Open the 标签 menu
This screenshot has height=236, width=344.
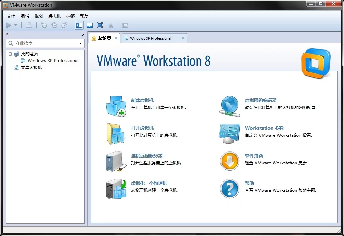(x=70, y=16)
